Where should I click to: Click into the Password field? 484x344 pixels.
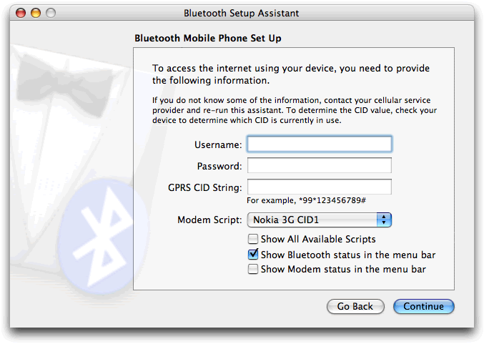[319, 166]
